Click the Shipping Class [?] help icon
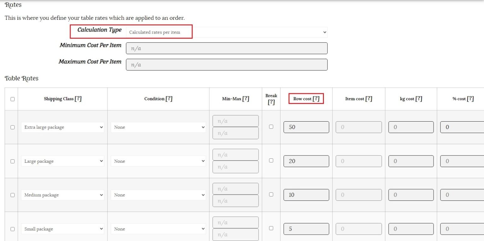 (x=78, y=99)
